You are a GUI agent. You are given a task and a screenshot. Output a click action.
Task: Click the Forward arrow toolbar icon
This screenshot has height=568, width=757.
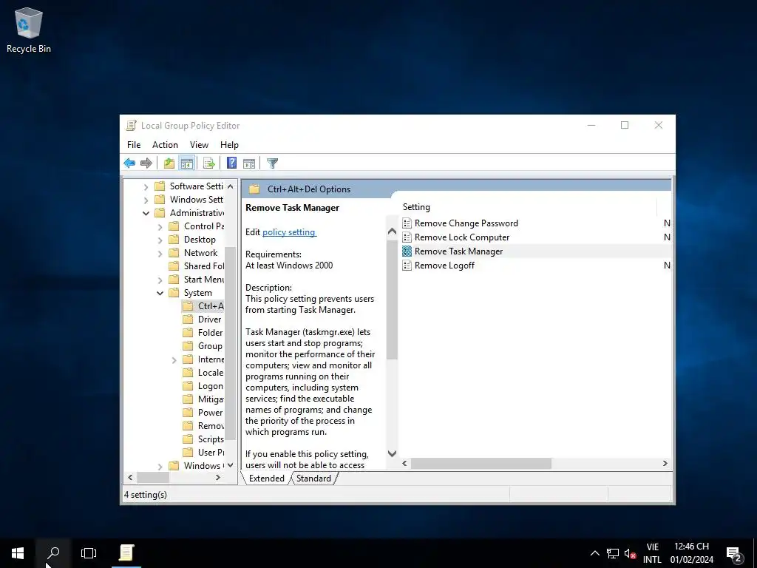[146, 163]
